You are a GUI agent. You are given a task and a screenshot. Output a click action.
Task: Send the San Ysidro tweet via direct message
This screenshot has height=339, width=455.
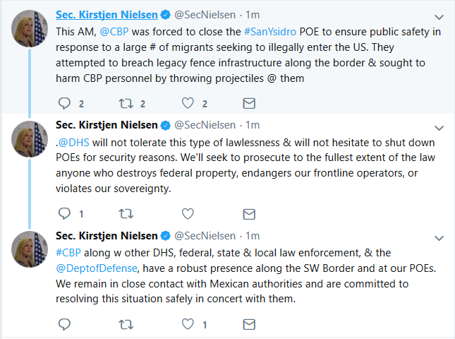[x=248, y=104]
